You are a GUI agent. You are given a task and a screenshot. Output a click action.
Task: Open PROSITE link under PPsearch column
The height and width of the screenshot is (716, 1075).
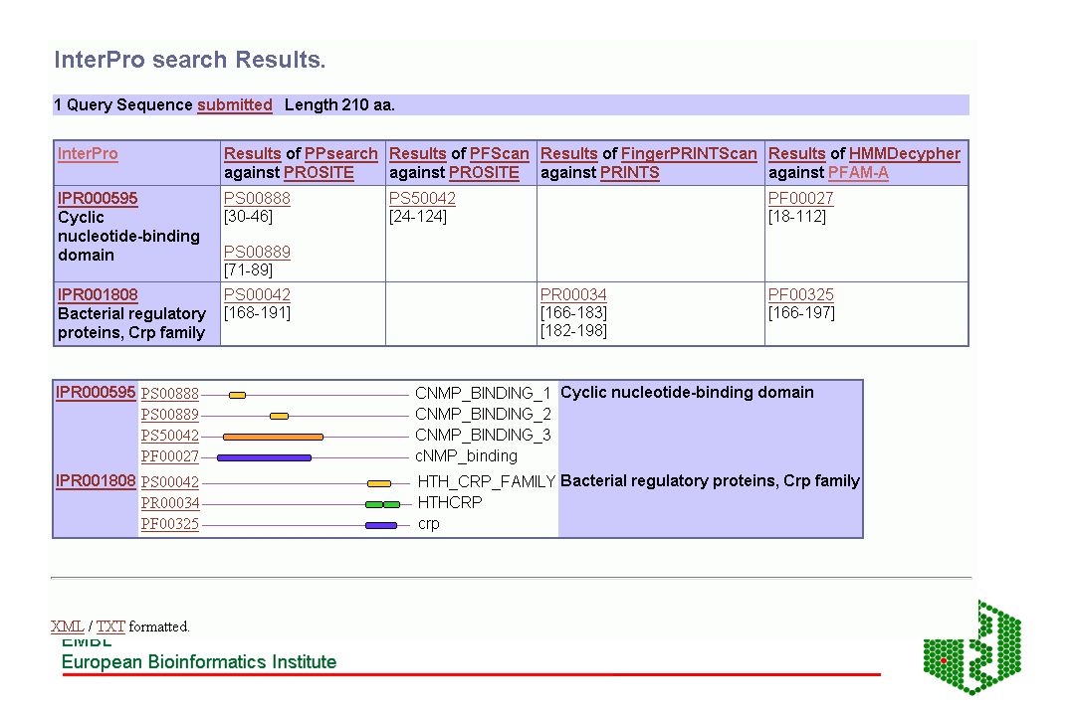(x=319, y=173)
